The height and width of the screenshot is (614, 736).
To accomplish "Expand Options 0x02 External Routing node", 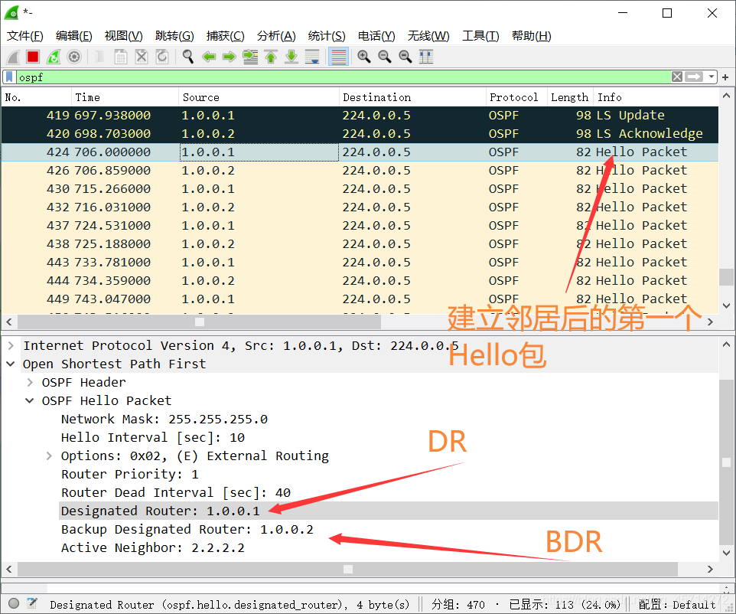I will point(49,456).
